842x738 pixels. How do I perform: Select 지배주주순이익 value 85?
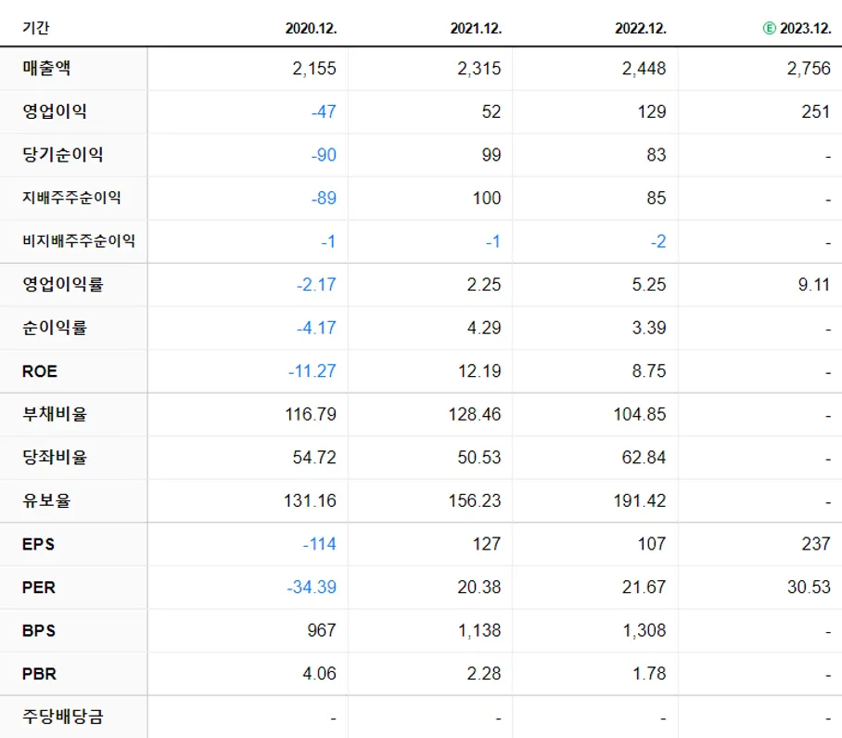tap(657, 199)
